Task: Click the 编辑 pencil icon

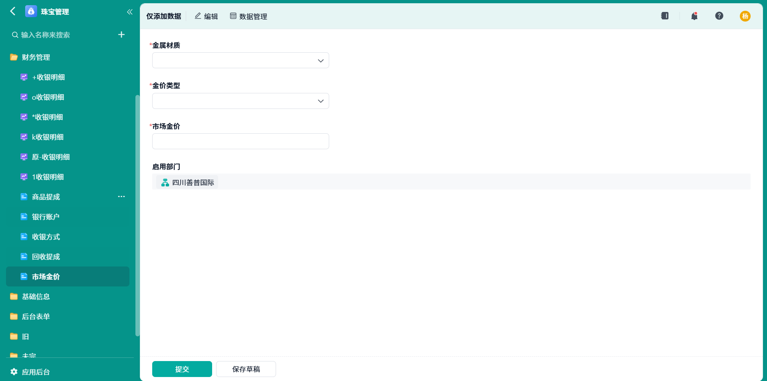Action: pyautogui.click(x=198, y=16)
